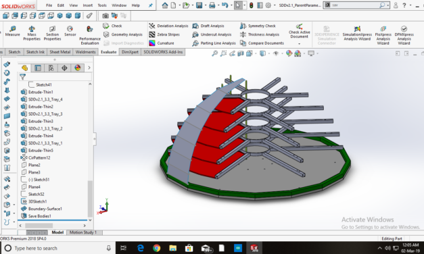424x254 pixels.
Task: Open Google Chrome from taskbar
Action: pos(156,248)
